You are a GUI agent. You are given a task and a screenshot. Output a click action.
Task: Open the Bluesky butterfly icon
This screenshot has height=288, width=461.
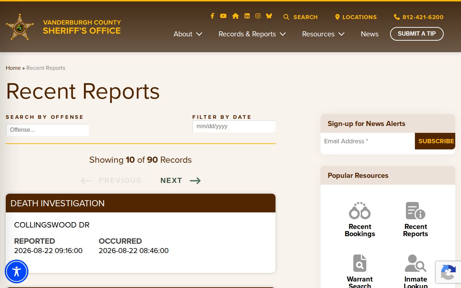click(269, 16)
